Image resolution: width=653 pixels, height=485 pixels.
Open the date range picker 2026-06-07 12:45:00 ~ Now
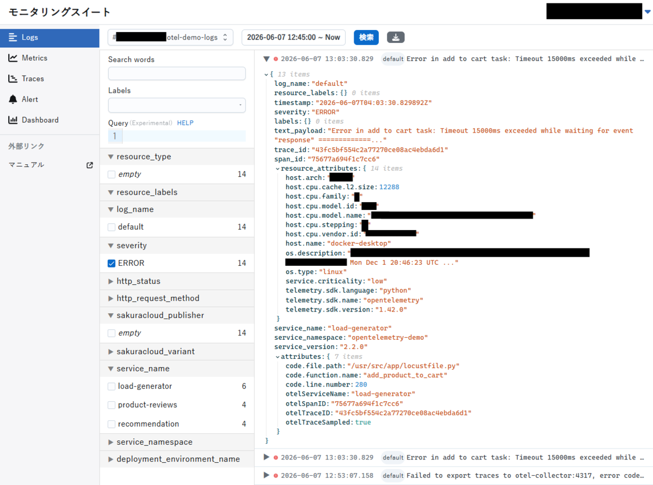coord(293,38)
